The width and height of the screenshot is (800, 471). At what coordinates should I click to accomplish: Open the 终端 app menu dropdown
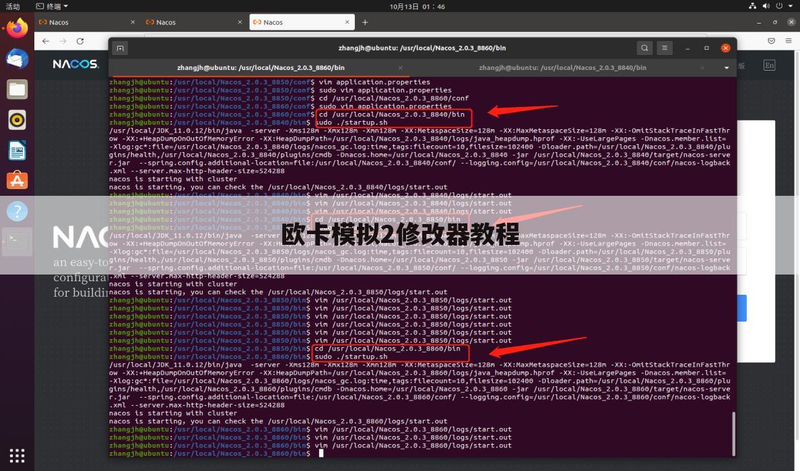point(52,6)
